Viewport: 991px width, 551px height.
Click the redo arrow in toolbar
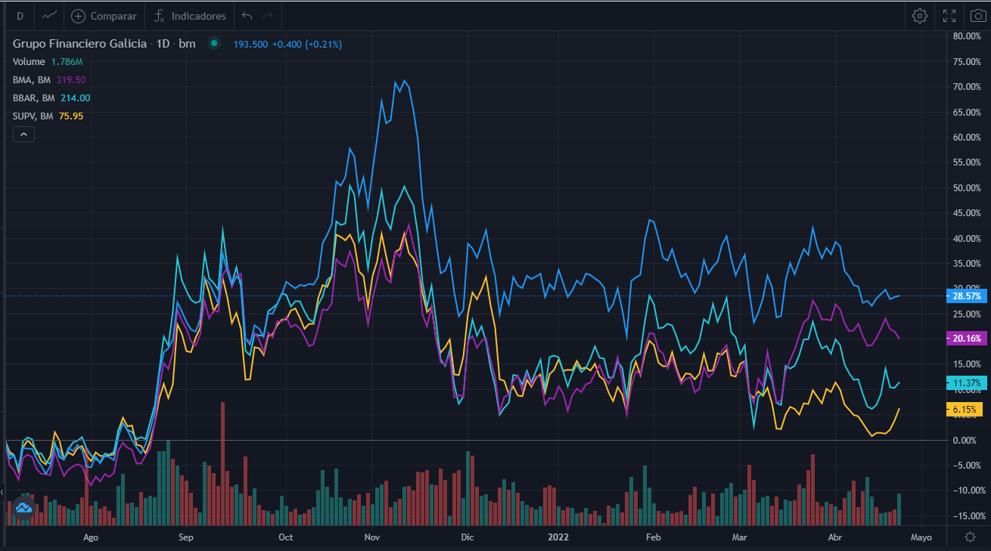pos(267,16)
